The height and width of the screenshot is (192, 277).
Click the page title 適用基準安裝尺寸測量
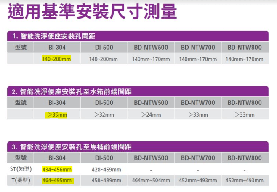[92, 11]
